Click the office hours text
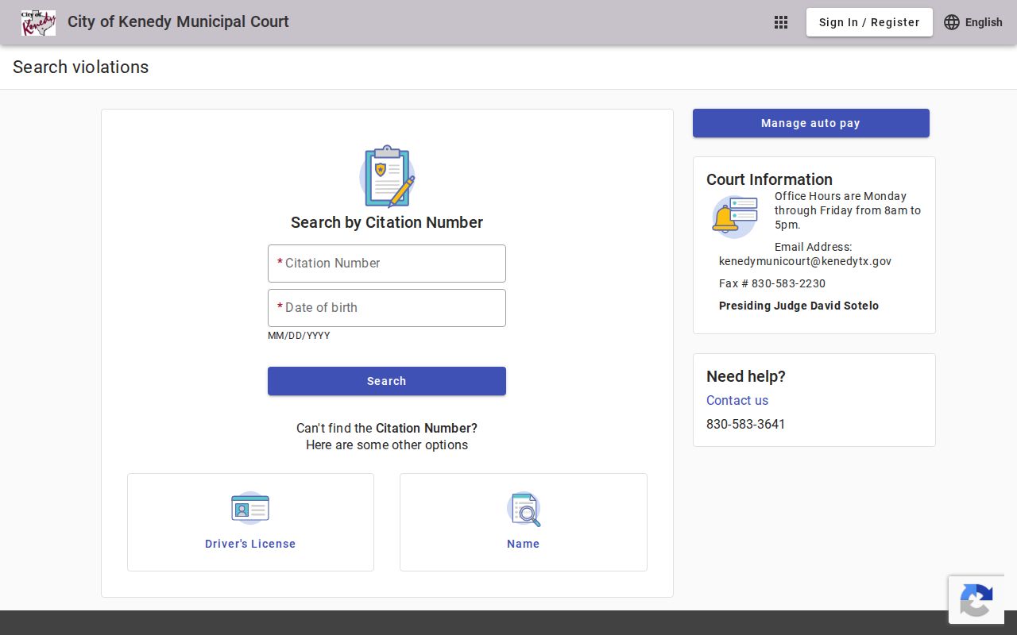Viewport: 1017px width, 635px height. [848, 210]
